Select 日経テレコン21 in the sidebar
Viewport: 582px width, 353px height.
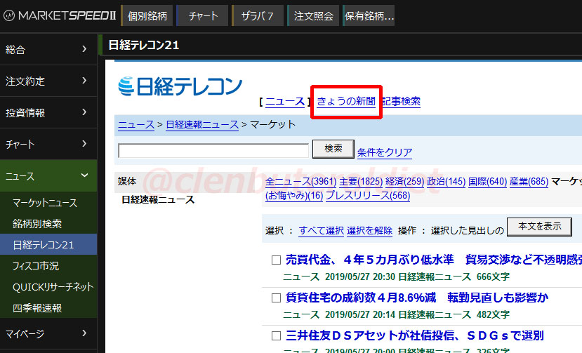pyautogui.click(x=48, y=245)
